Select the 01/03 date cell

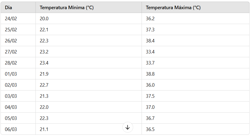[x=18, y=74]
